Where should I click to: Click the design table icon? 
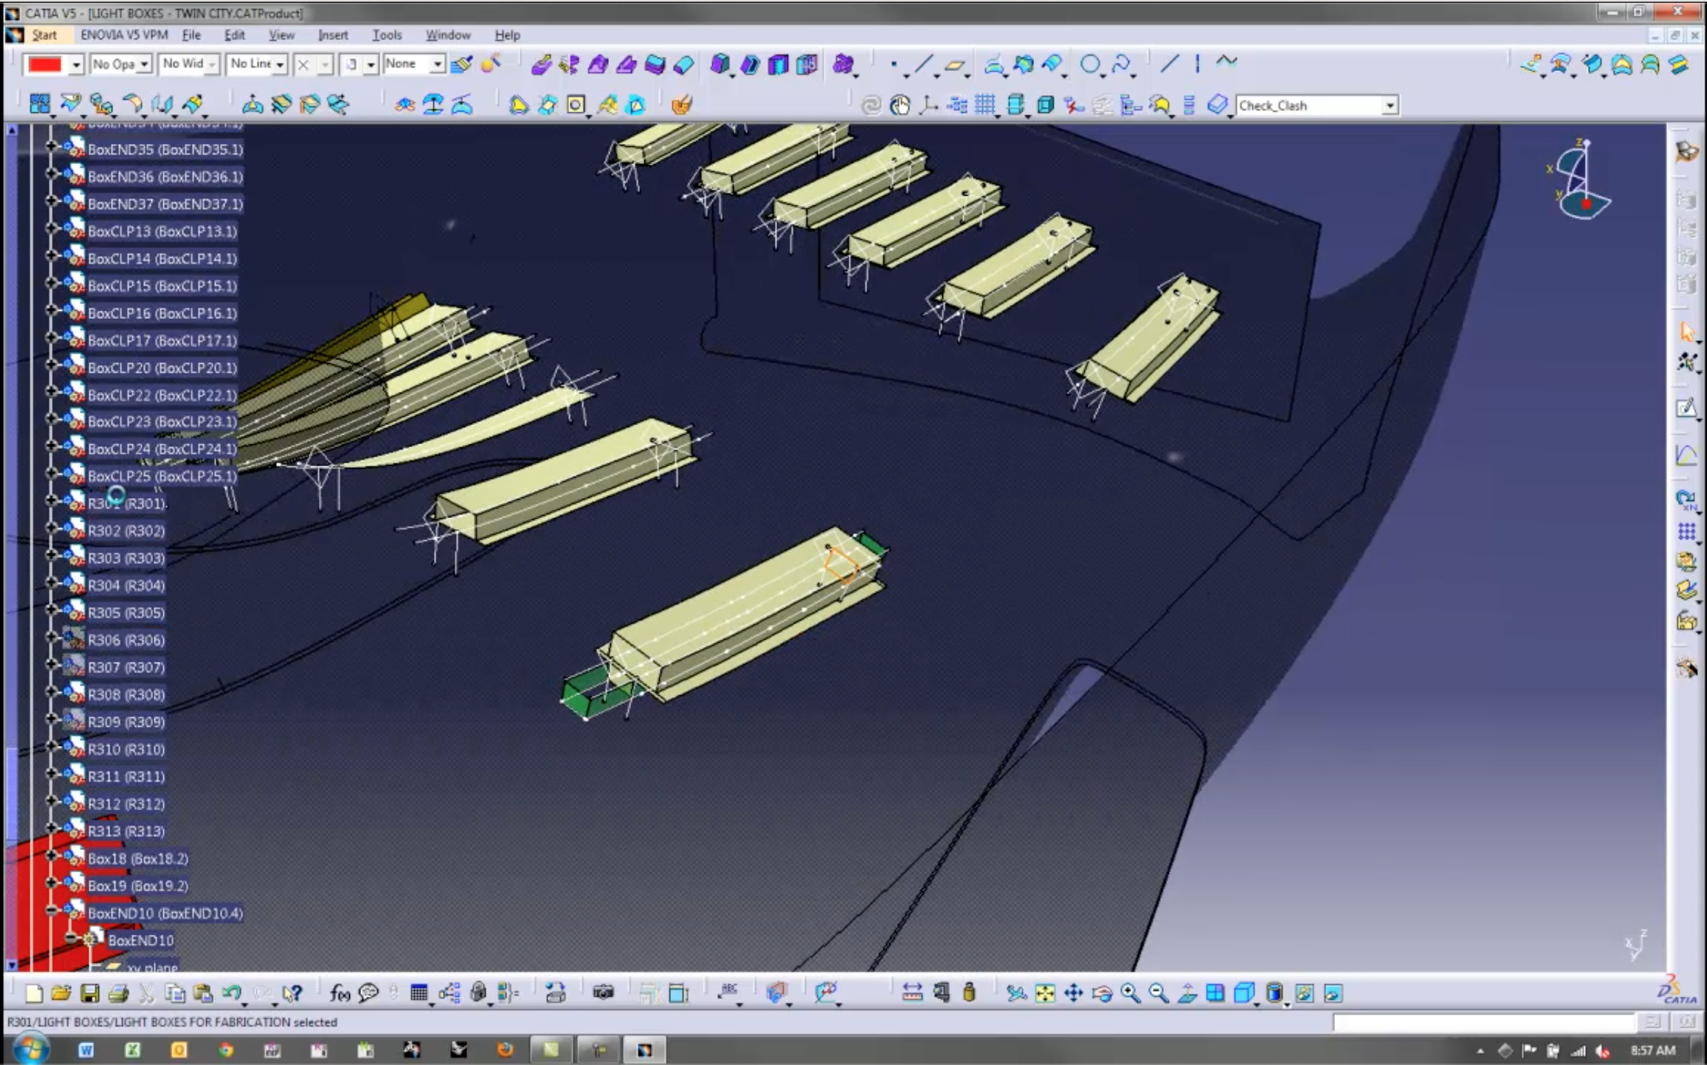click(418, 993)
